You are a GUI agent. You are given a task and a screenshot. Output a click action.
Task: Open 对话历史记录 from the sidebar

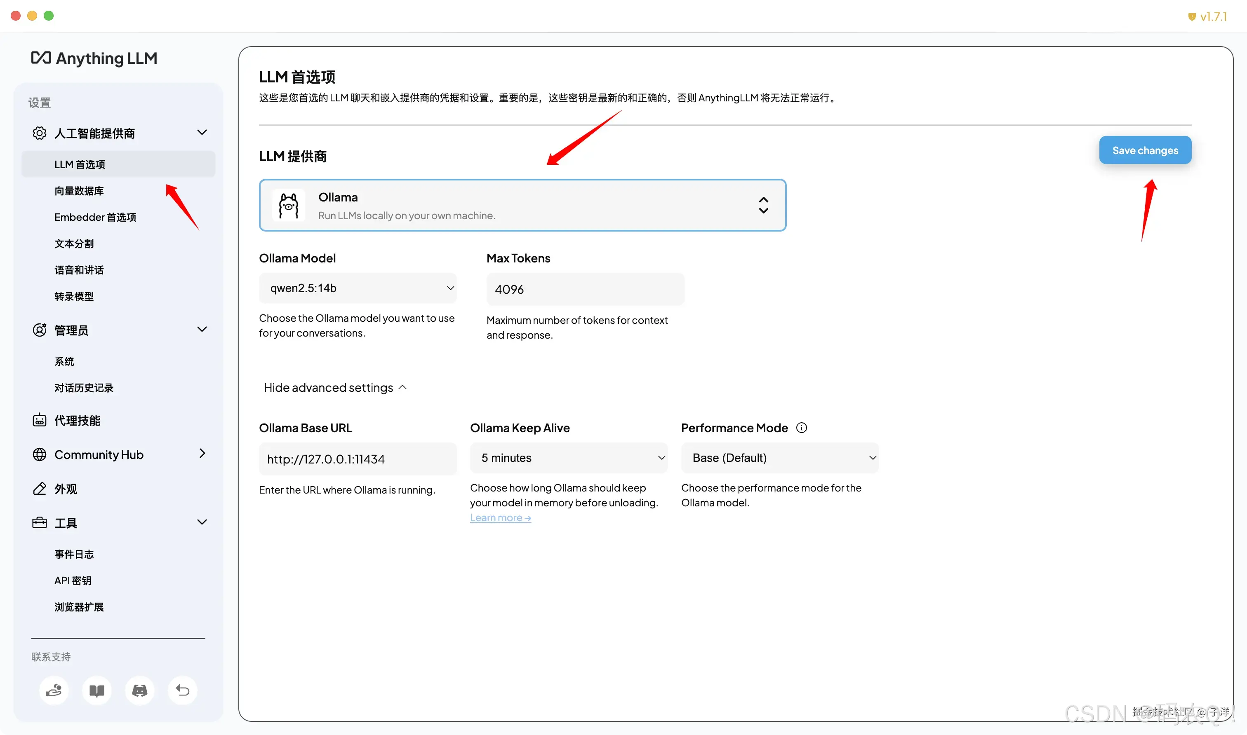(x=83, y=388)
